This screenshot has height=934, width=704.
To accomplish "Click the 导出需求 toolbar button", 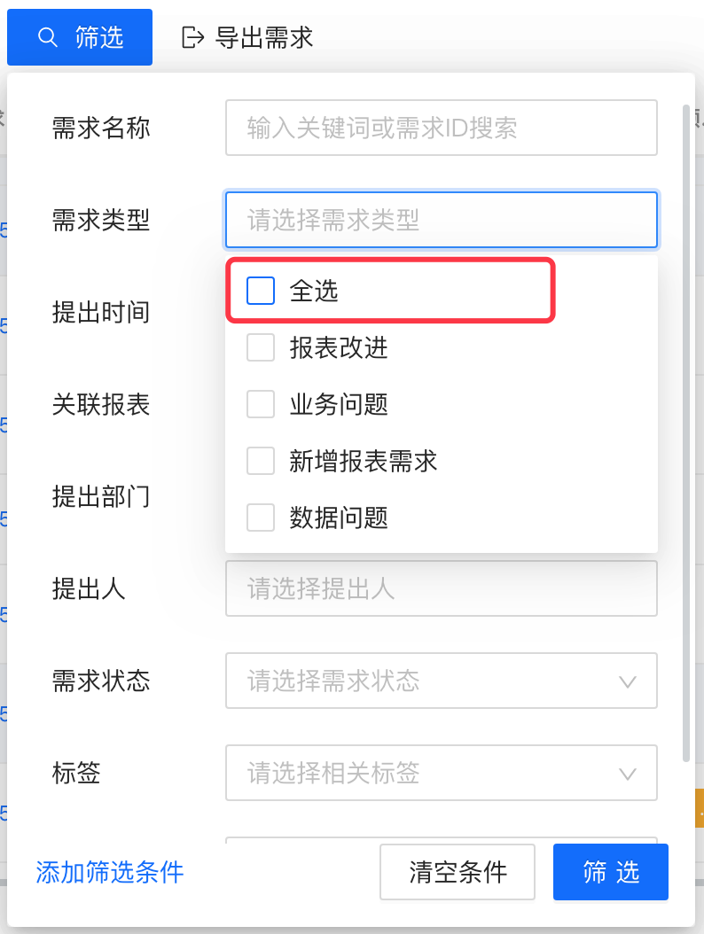I will 248,37.
